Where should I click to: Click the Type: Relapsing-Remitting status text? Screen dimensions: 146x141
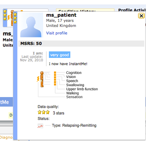click(x=74, y=126)
